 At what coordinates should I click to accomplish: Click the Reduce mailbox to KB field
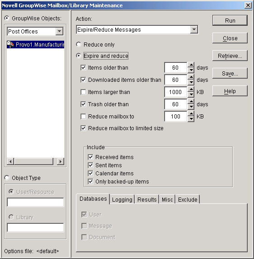175,117
